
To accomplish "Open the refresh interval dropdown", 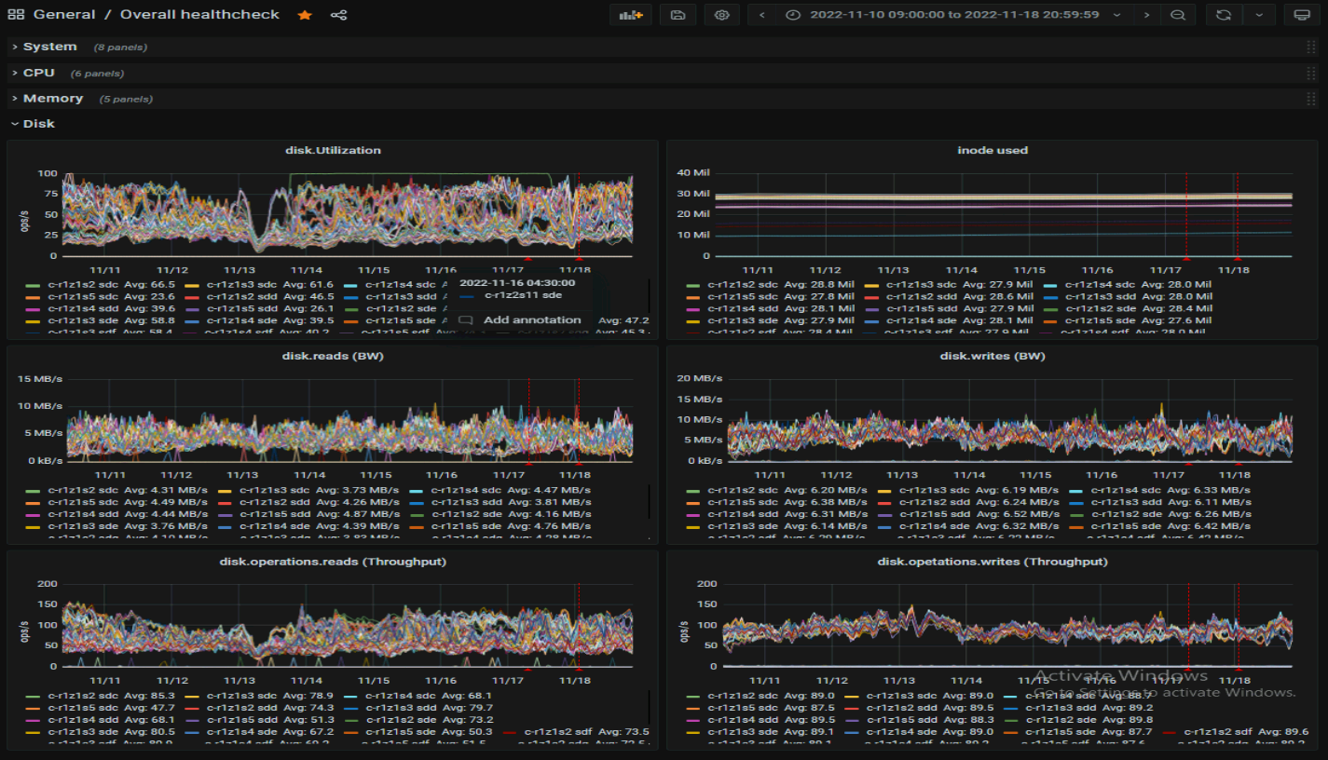I will click(x=1259, y=15).
